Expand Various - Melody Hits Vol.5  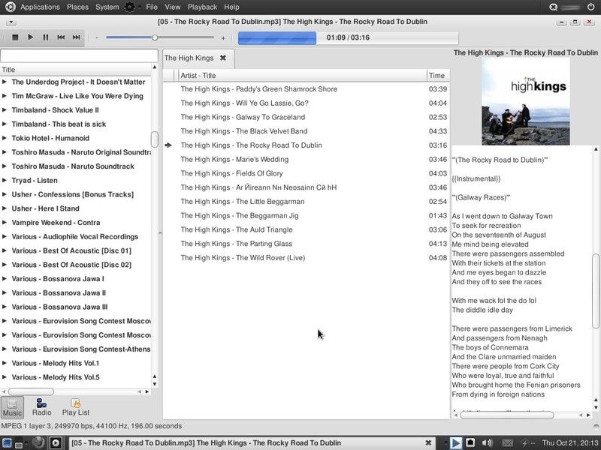point(5,377)
